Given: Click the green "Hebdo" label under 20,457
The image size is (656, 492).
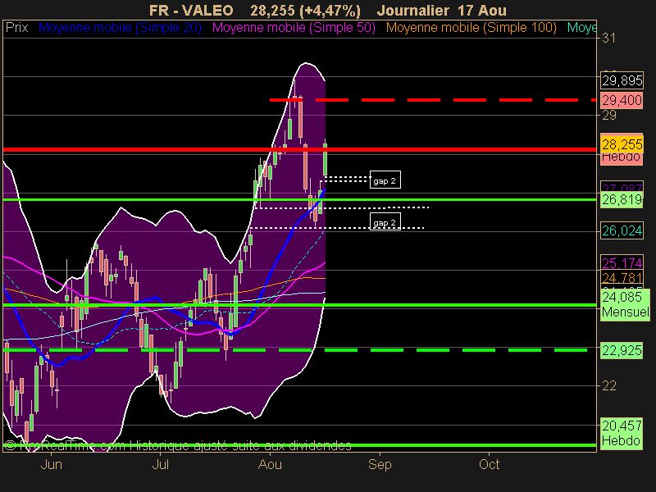Looking at the screenshot, I should (x=621, y=440).
